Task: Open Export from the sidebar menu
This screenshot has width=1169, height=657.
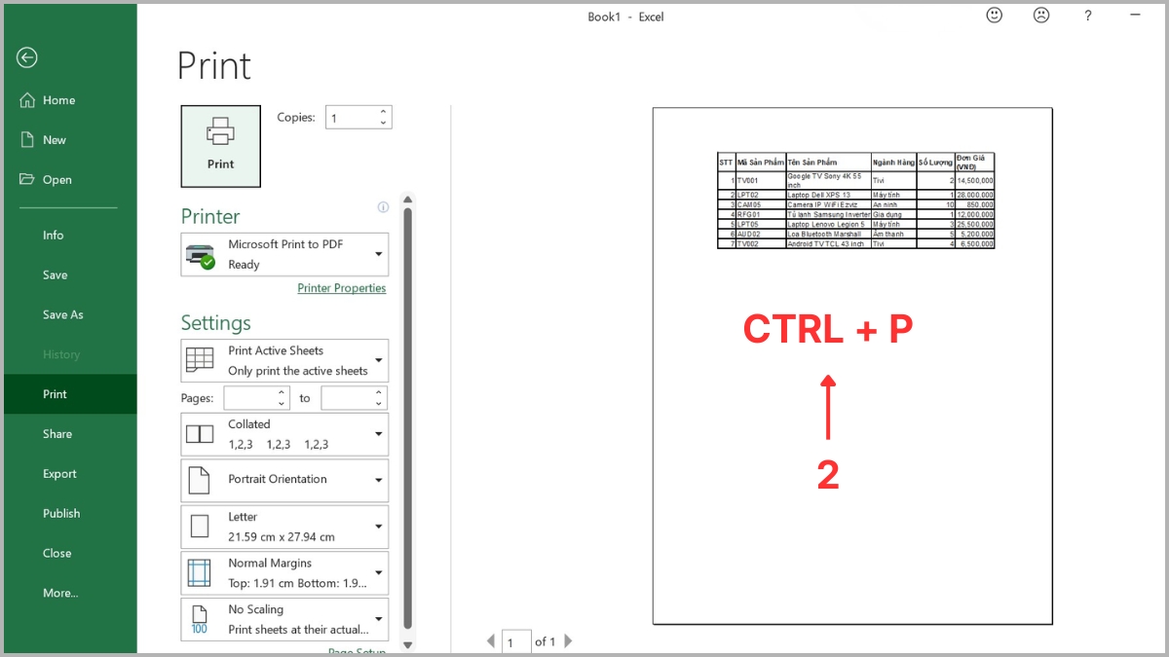Action: pyautogui.click(x=59, y=473)
